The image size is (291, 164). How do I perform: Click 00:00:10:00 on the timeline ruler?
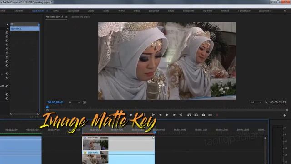point(180,130)
